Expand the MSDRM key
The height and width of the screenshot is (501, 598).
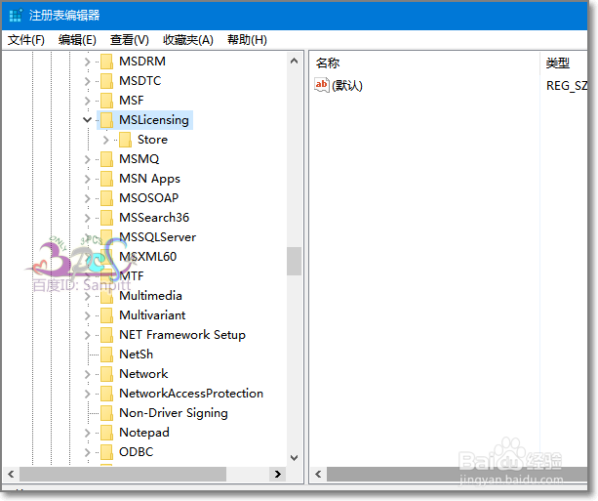coord(88,62)
